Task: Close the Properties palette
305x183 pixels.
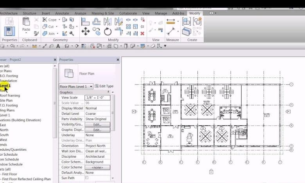Action: click(118, 60)
